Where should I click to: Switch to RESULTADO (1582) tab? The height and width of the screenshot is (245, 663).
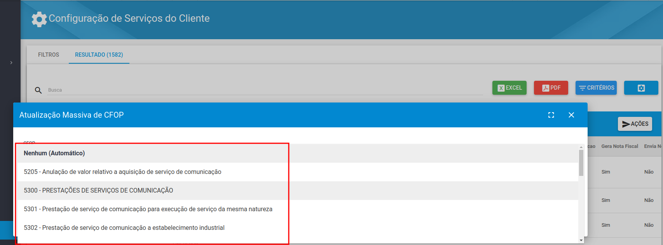(x=99, y=55)
